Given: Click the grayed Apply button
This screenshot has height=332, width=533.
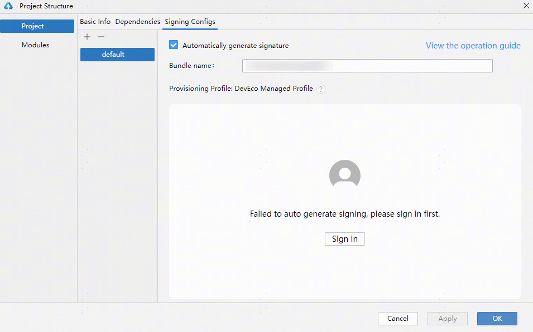Looking at the screenshot, I should [x=448, y=319].
